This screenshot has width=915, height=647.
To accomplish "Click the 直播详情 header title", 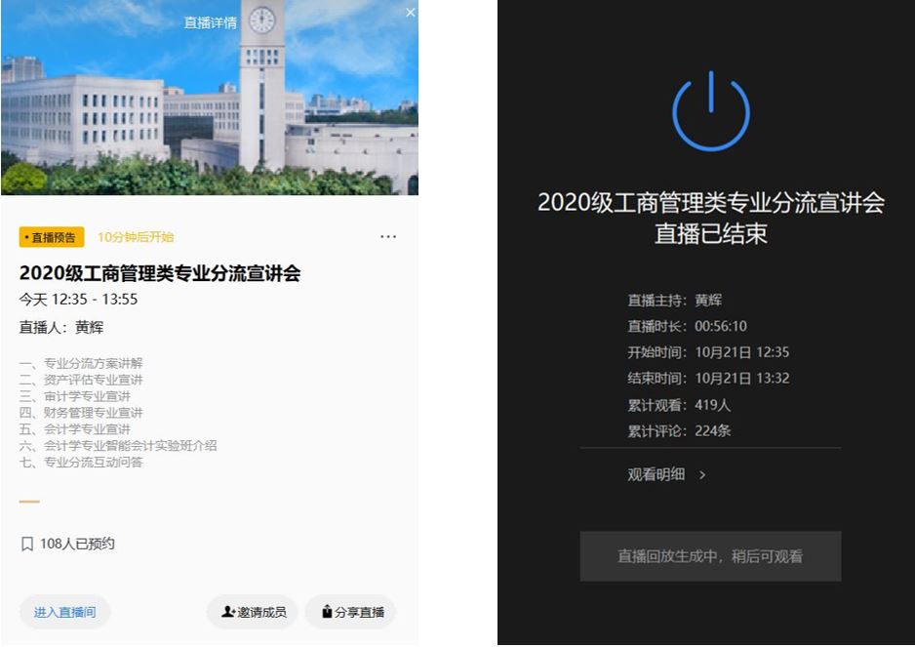I will point(210,22).
